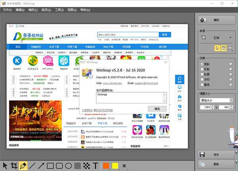Open the www.ntwind.com link

pos(112,83)
